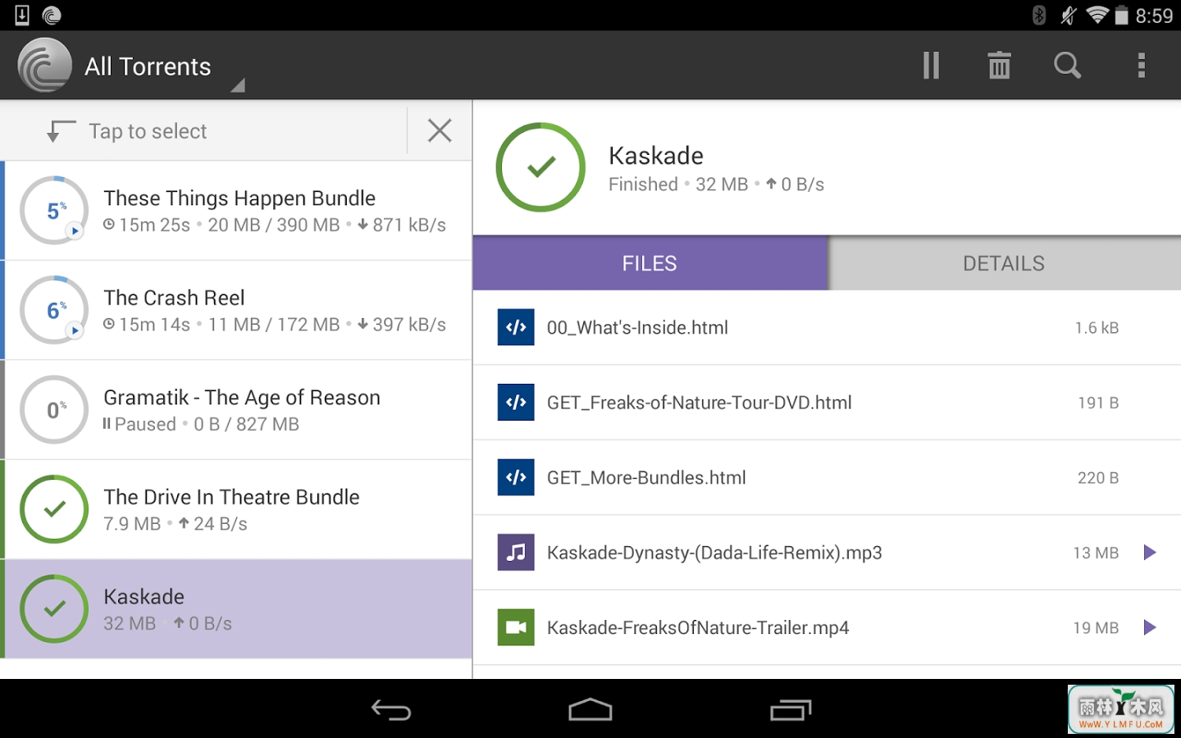This screenshot has height=738, width=1181.
Task: Tap the HTML icon of GET_Freaks-of-Nature-Tour-DVD.html
Action: 516,403
